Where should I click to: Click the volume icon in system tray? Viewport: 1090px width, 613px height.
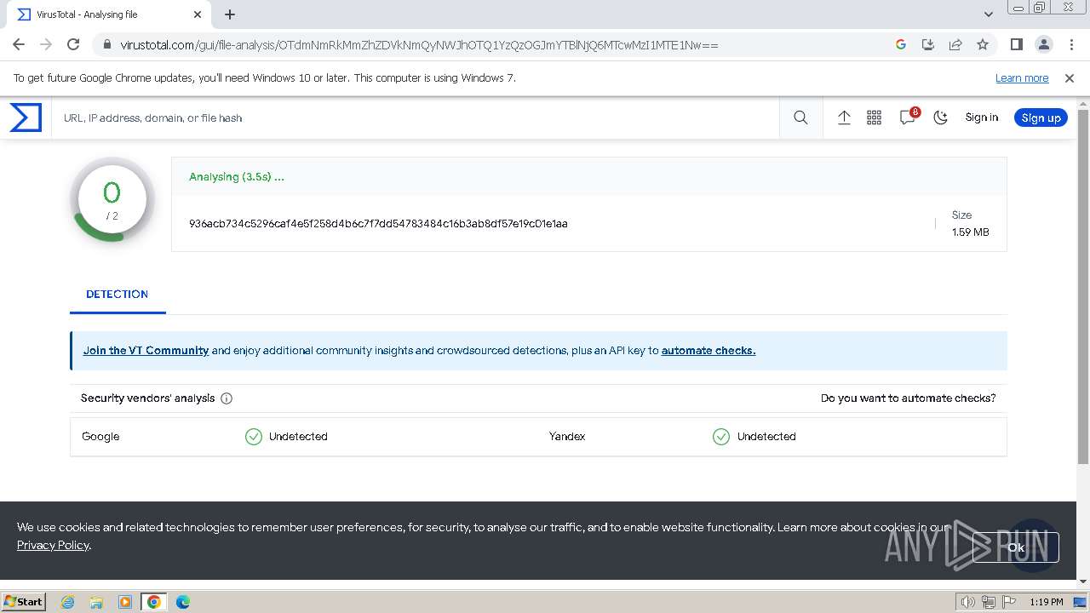(x=968, y=602)
